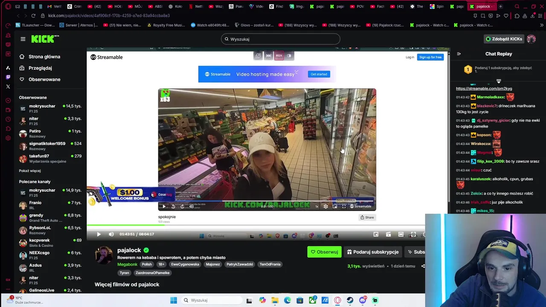Open picture-in-picture on Kick player
The height and width of the screenshot is (307, 546).
pos(376,234)
